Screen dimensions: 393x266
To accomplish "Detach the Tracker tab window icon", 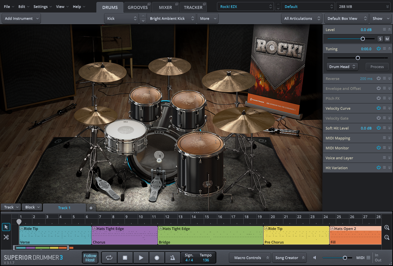I will tap(204, 4).
